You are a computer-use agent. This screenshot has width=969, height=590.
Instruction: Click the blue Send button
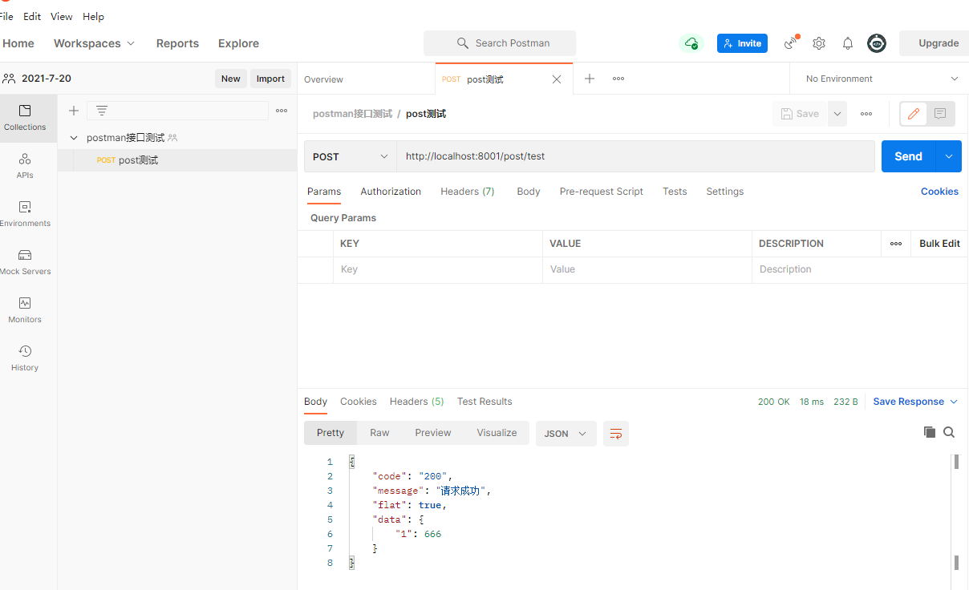pyautogui.click(x=909, y=156)
